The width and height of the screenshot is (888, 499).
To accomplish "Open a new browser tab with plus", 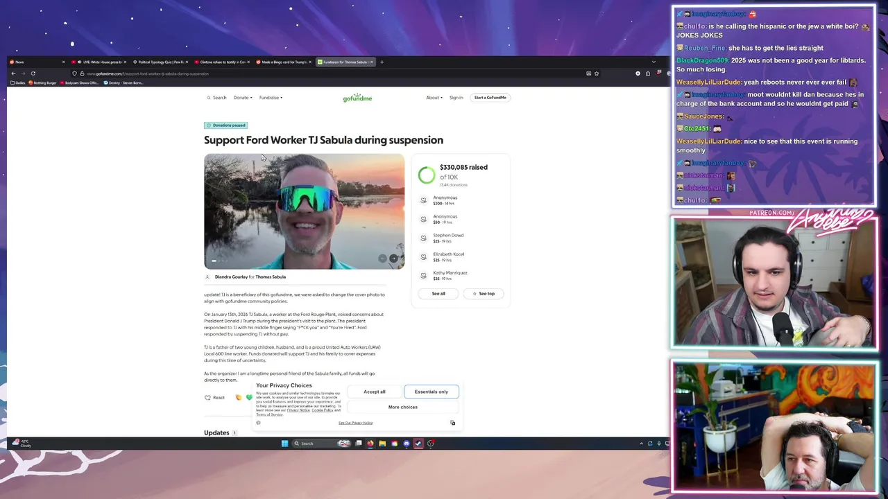I will pos(382,62).
